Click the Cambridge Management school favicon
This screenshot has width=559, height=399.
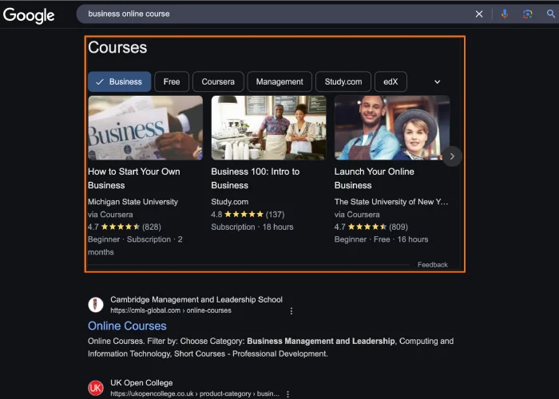tap(96, 305)
